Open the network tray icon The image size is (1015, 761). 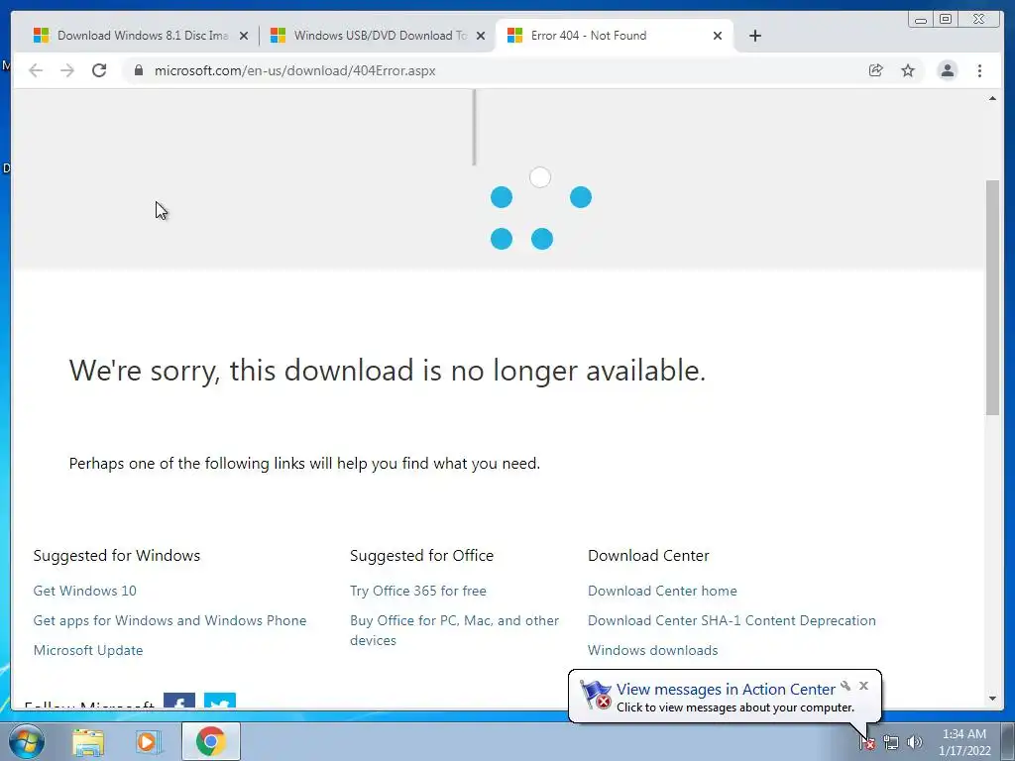tap(891, 742)
